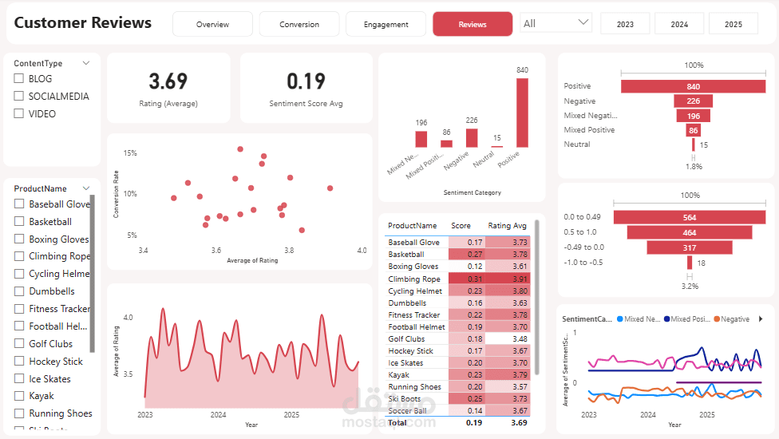Select Negative legend marker

717,318
